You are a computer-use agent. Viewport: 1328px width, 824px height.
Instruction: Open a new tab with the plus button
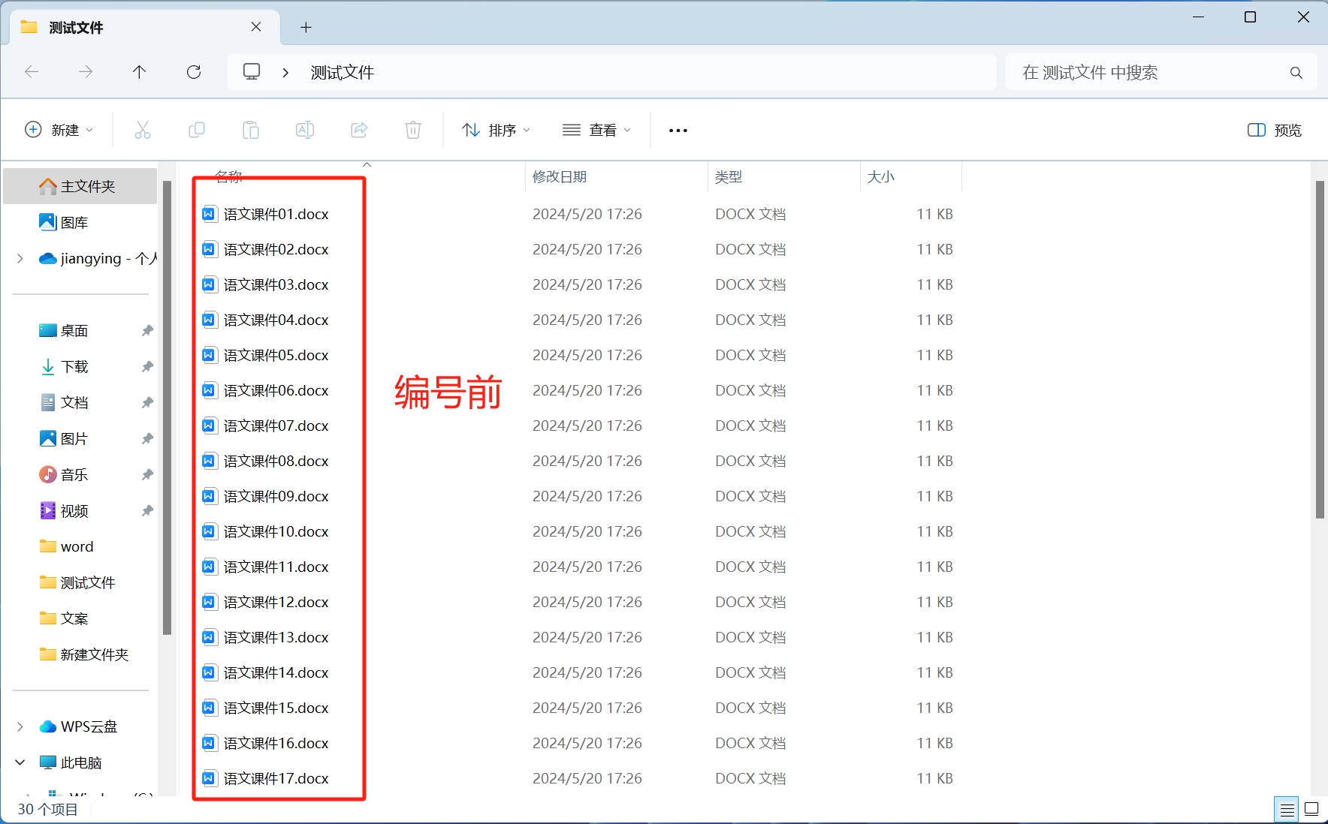(x=306, y=26)
